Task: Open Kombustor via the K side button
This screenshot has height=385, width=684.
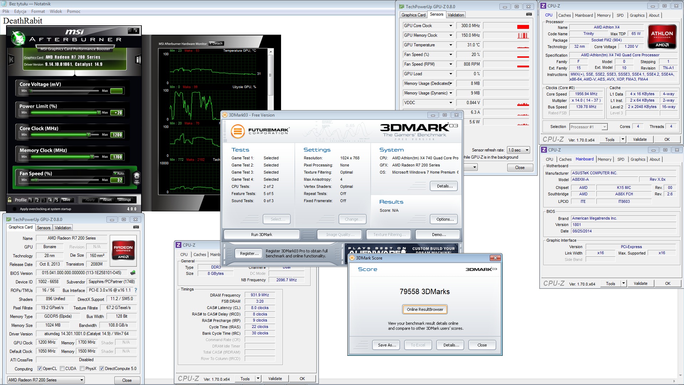Action: [x=11, y=60]
